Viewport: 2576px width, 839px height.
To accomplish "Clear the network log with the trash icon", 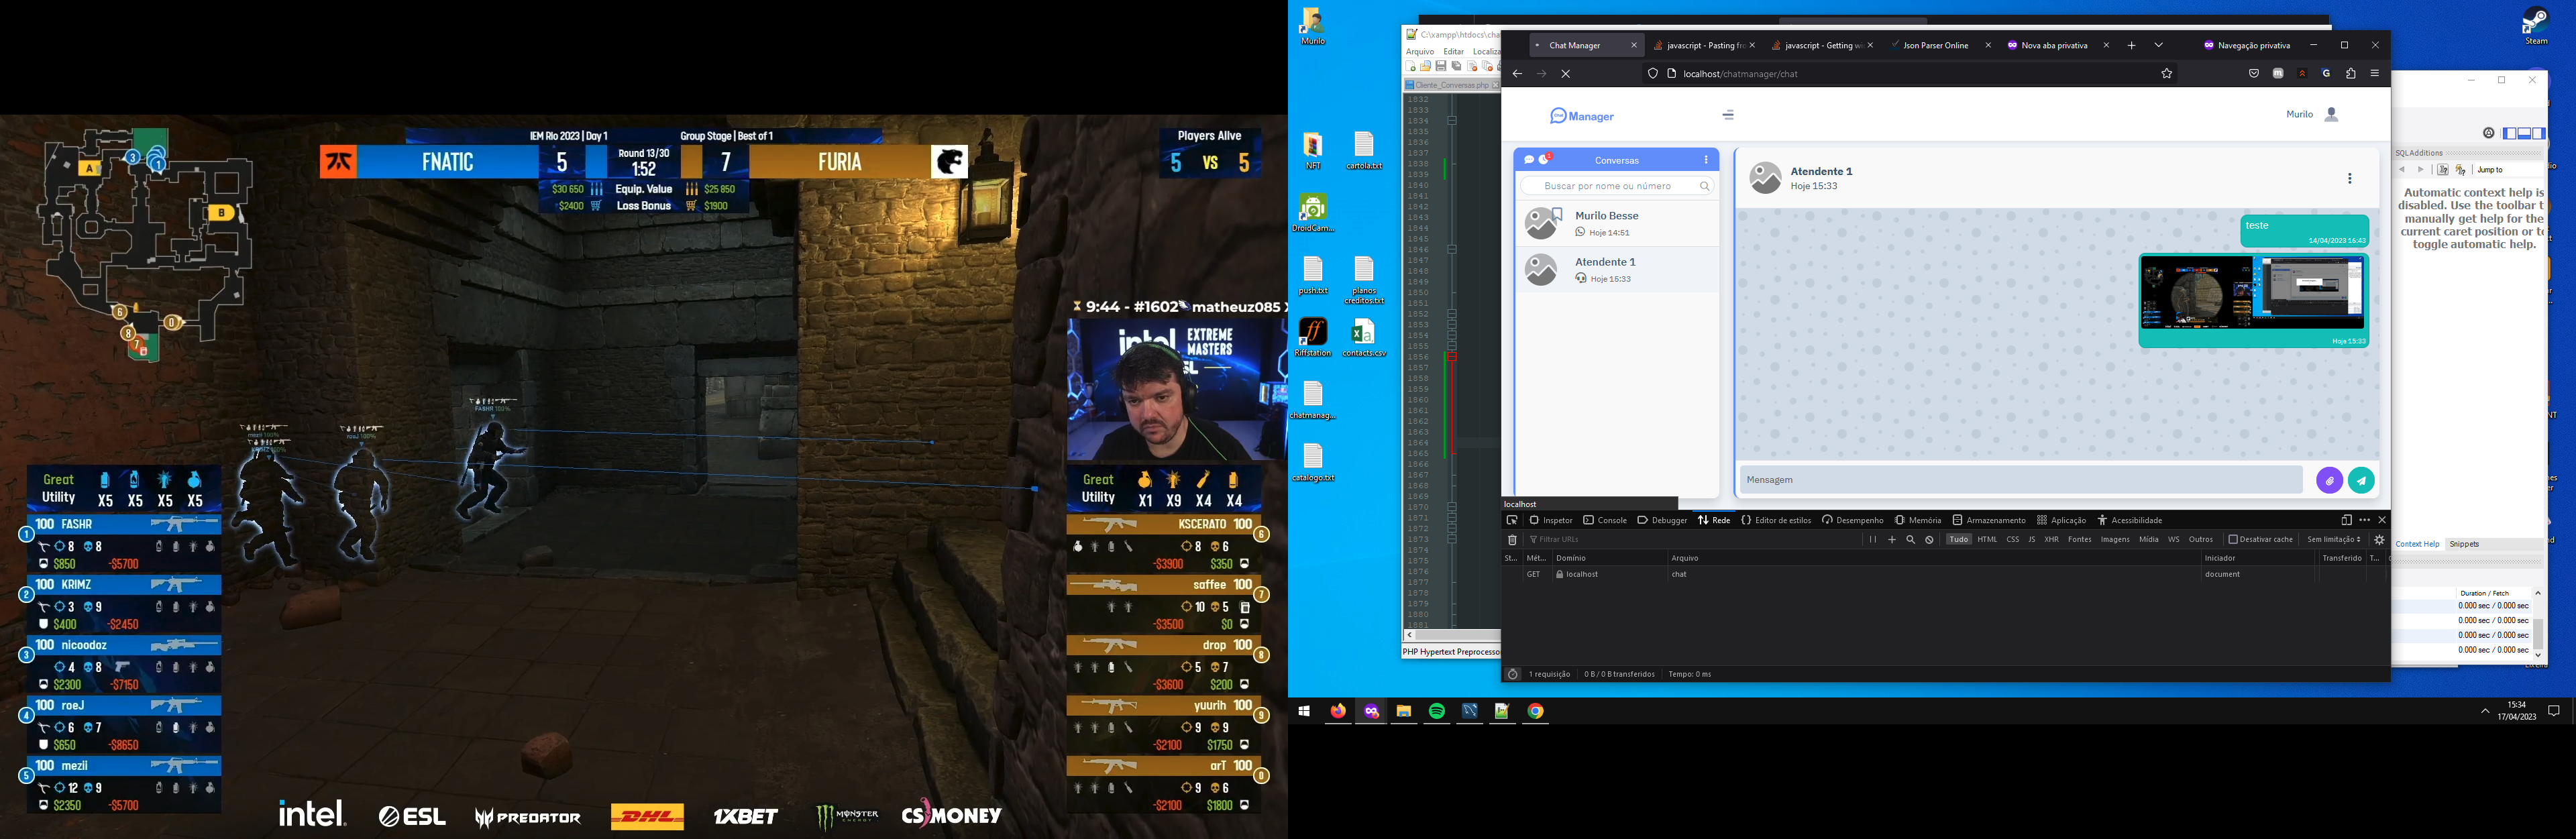I will click(x=1512, y=540).
